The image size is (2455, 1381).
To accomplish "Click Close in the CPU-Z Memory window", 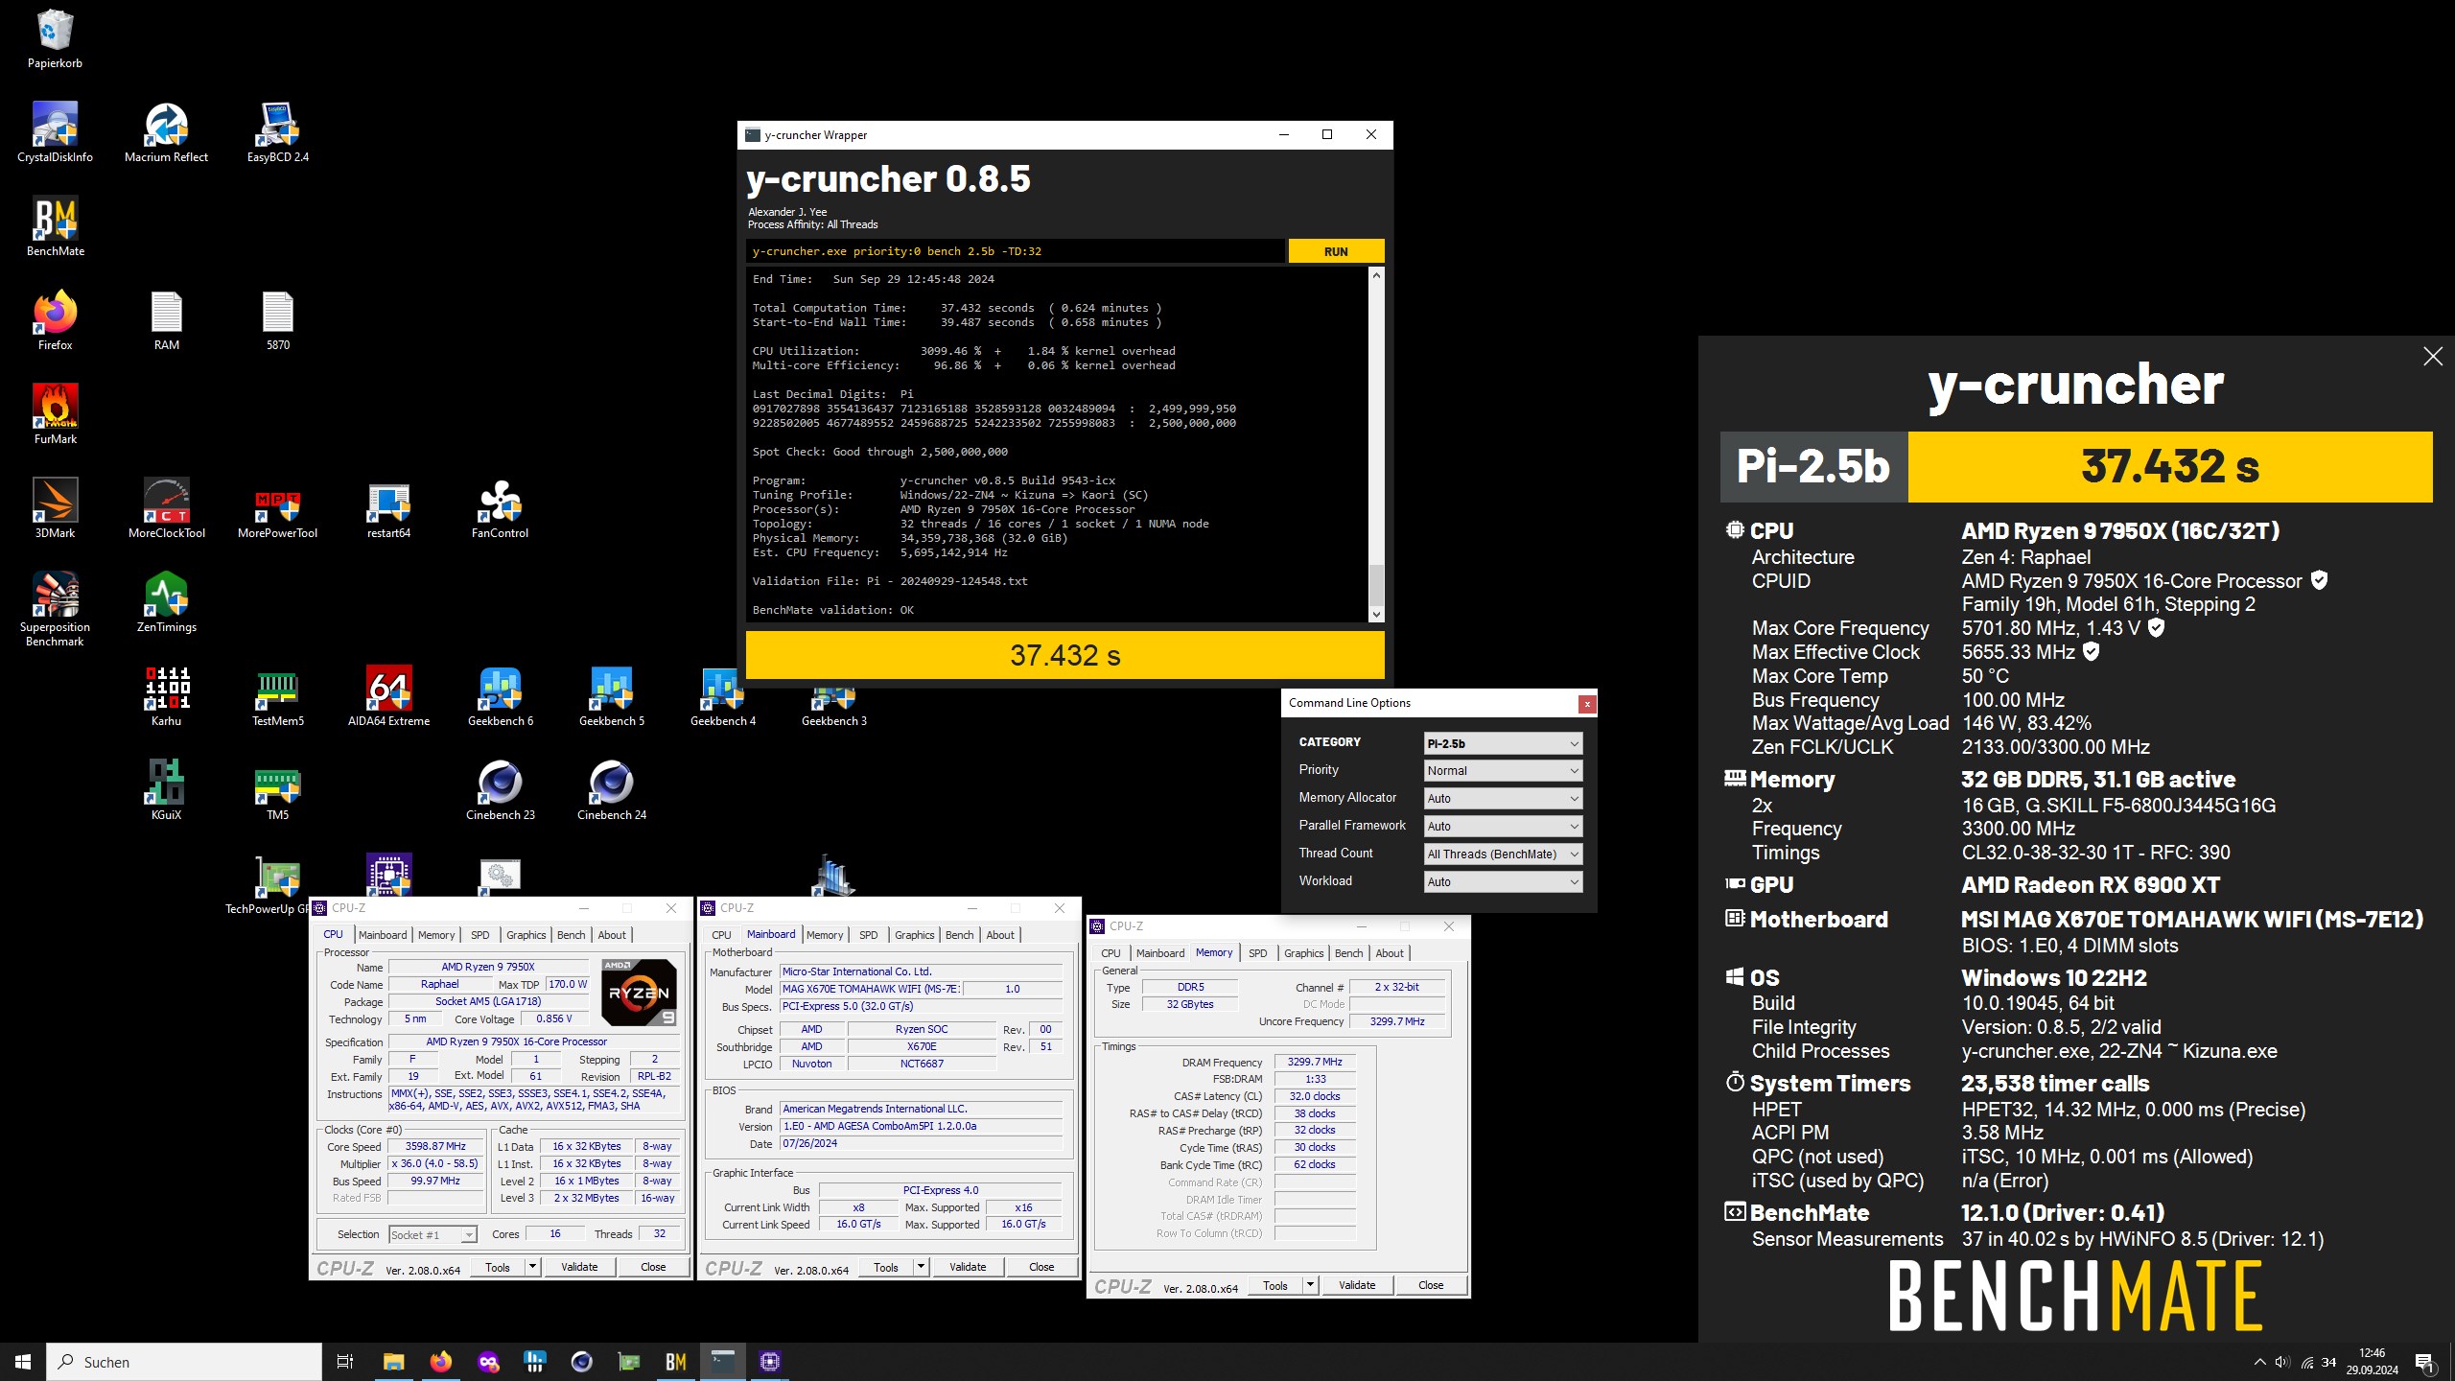I will coord(1431,1285).
